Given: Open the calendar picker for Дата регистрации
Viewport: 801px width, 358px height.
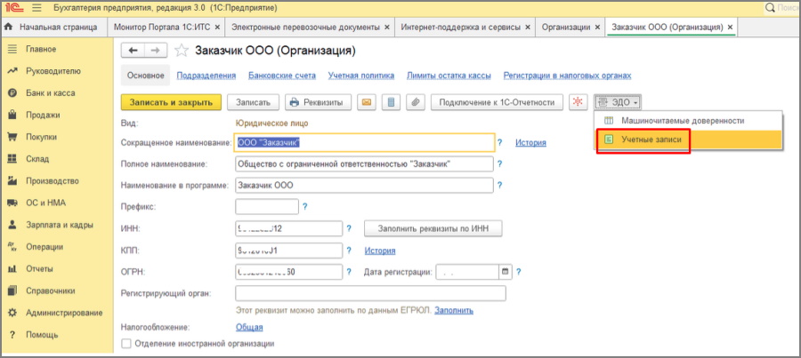Looking at the screenshot, I should [x=506, y=272].
